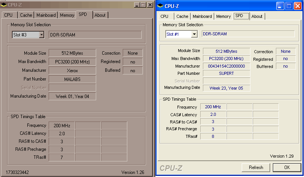Viewport: 304px width, 177px height.
Task: Open the About tab in the left window
Action: click(100, 15)
